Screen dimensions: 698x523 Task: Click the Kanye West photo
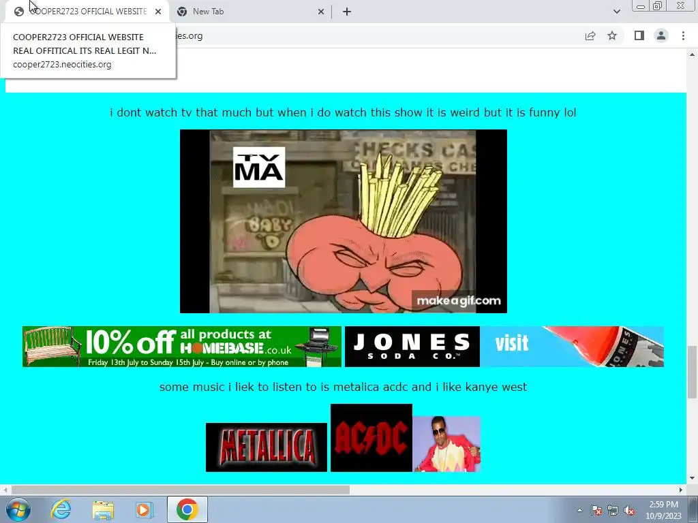click(x=446, y=444)
